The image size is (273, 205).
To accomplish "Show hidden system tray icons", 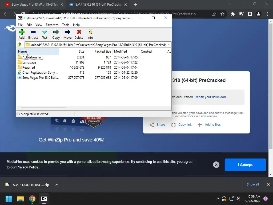I will point(218,199).
